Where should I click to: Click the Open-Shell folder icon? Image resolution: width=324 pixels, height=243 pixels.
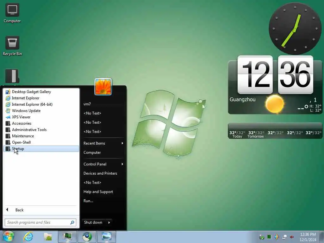[8, 142]
